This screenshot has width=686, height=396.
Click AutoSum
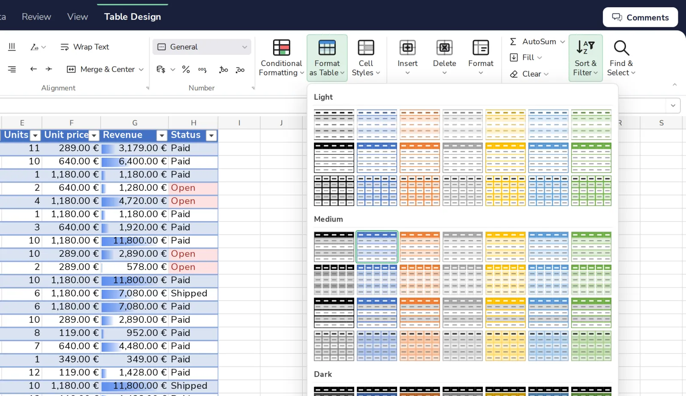coord(533,42)
